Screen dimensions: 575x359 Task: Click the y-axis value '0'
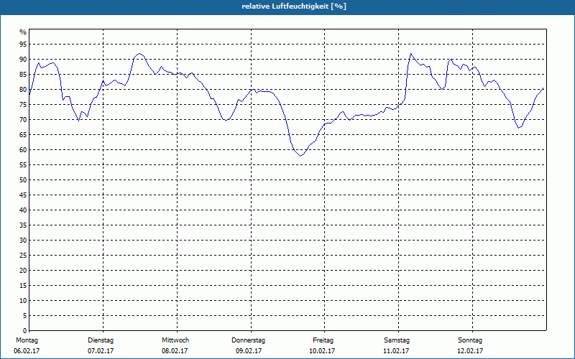tap(25, 330)
